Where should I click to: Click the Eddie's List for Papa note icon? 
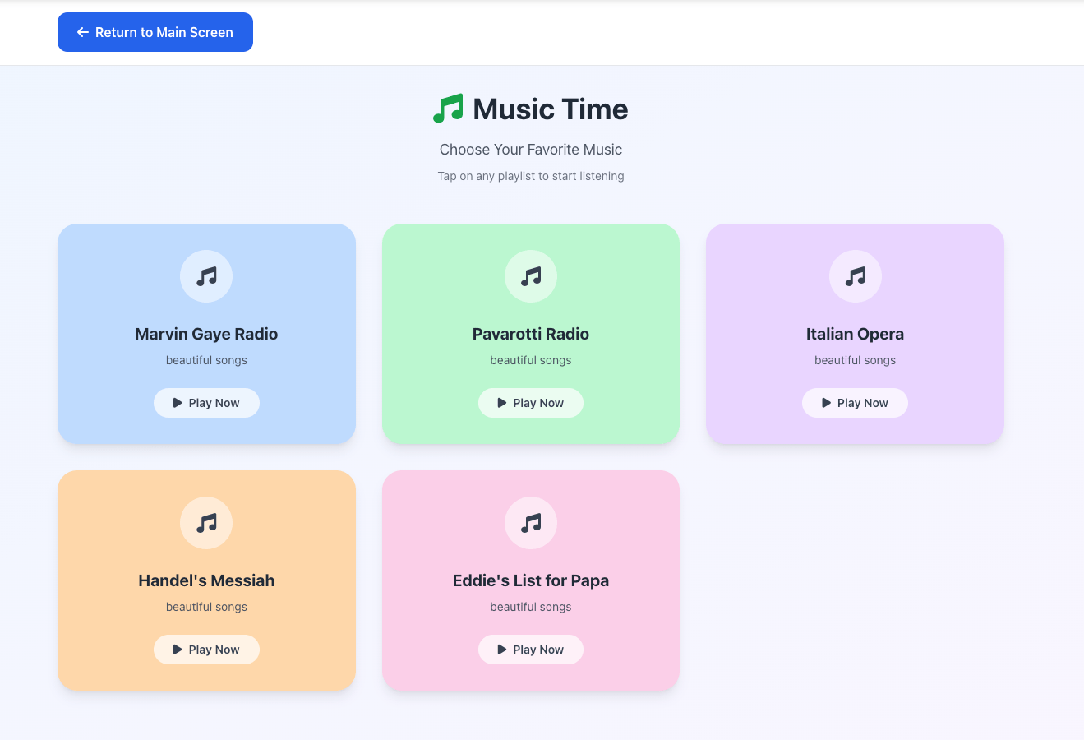(x=531, y=523)
